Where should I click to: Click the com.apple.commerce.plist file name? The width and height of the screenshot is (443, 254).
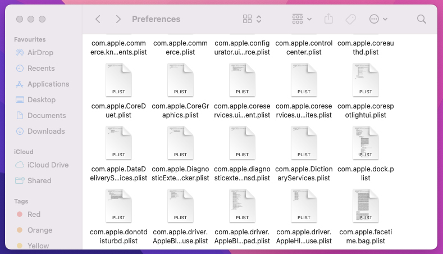coord(180,48)
